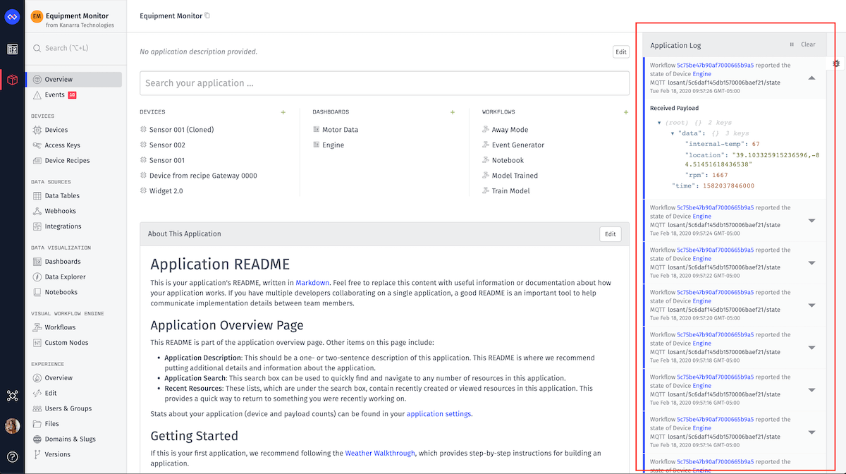Click the Users & Groups icon
The image size is (846, 474).
point(37,408)
